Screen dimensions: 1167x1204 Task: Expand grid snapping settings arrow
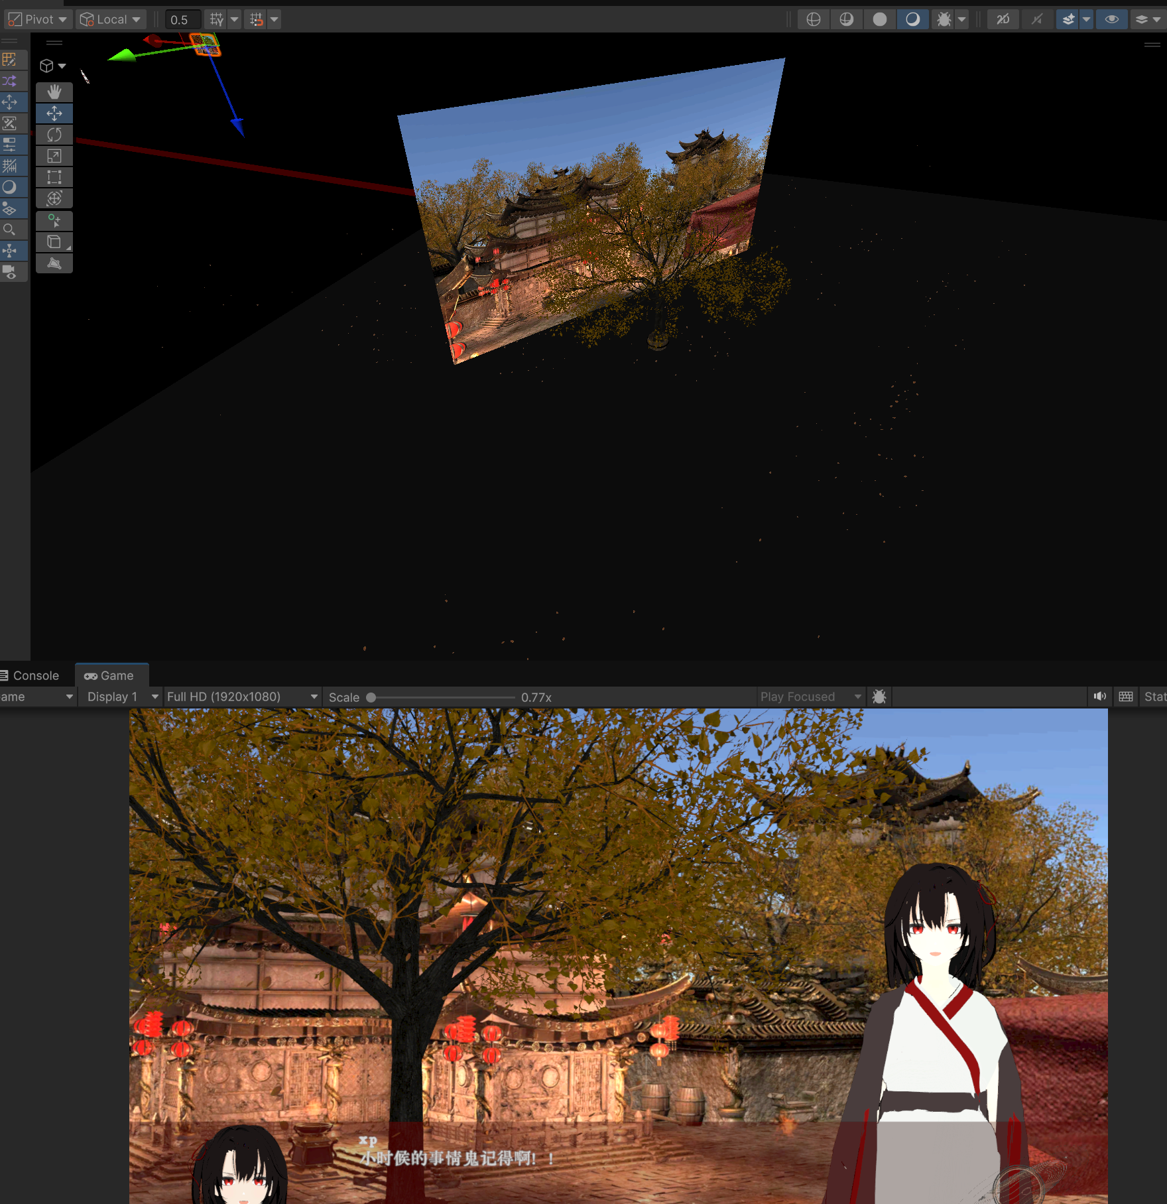(x=275, y=19)
